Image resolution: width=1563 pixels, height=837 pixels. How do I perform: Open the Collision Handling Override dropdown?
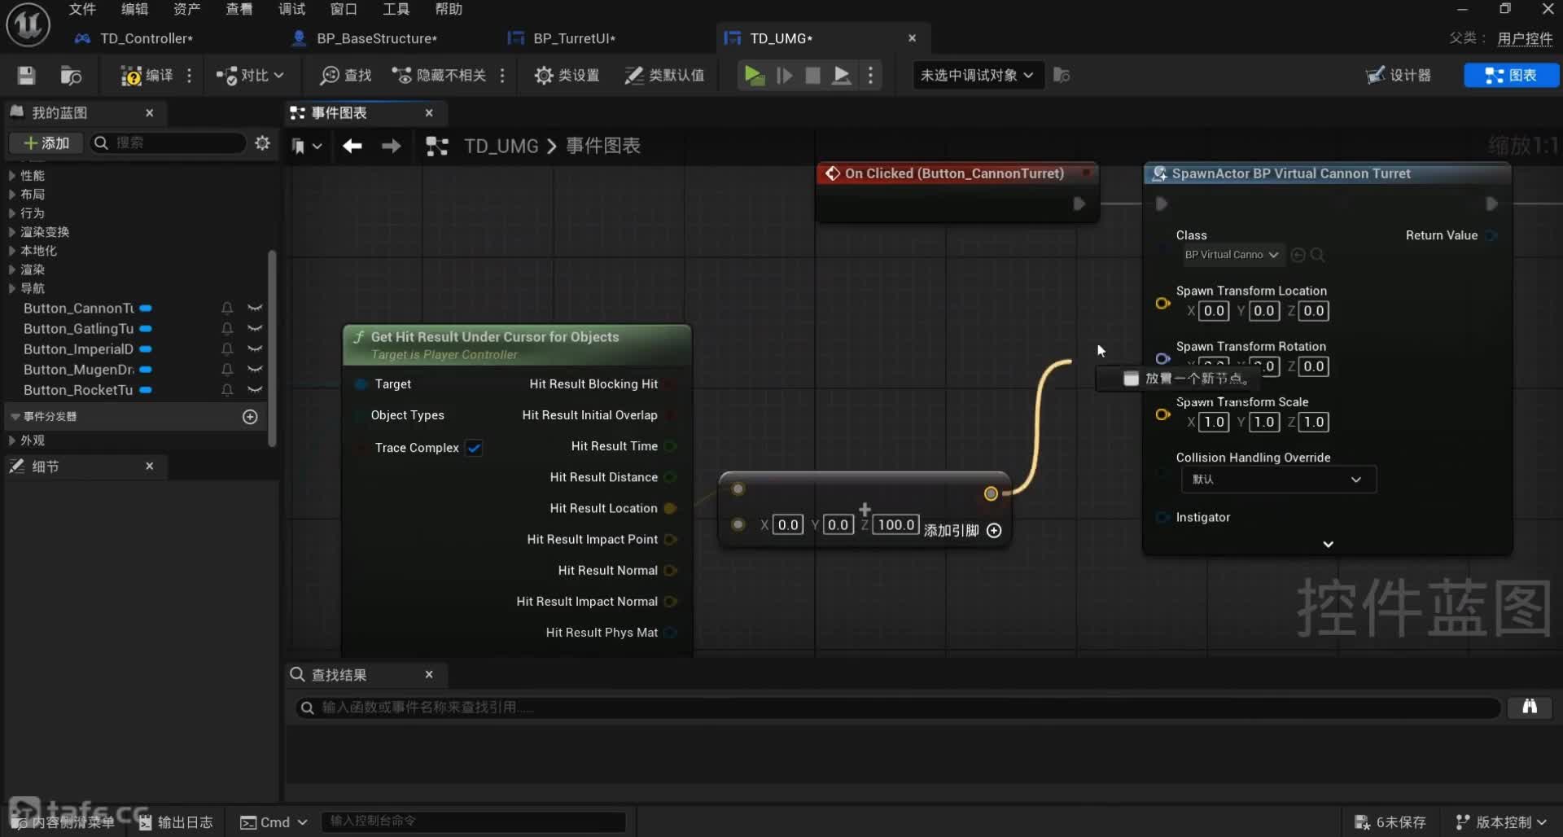1277,480
